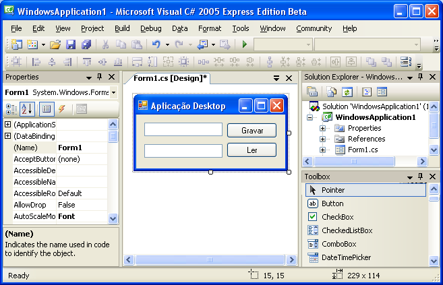
Task: Click the Align Rights layout icon
Action: point(67,61)
